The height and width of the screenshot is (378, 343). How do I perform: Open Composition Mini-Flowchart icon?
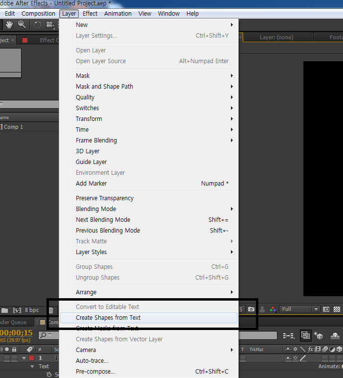point(289,335)
